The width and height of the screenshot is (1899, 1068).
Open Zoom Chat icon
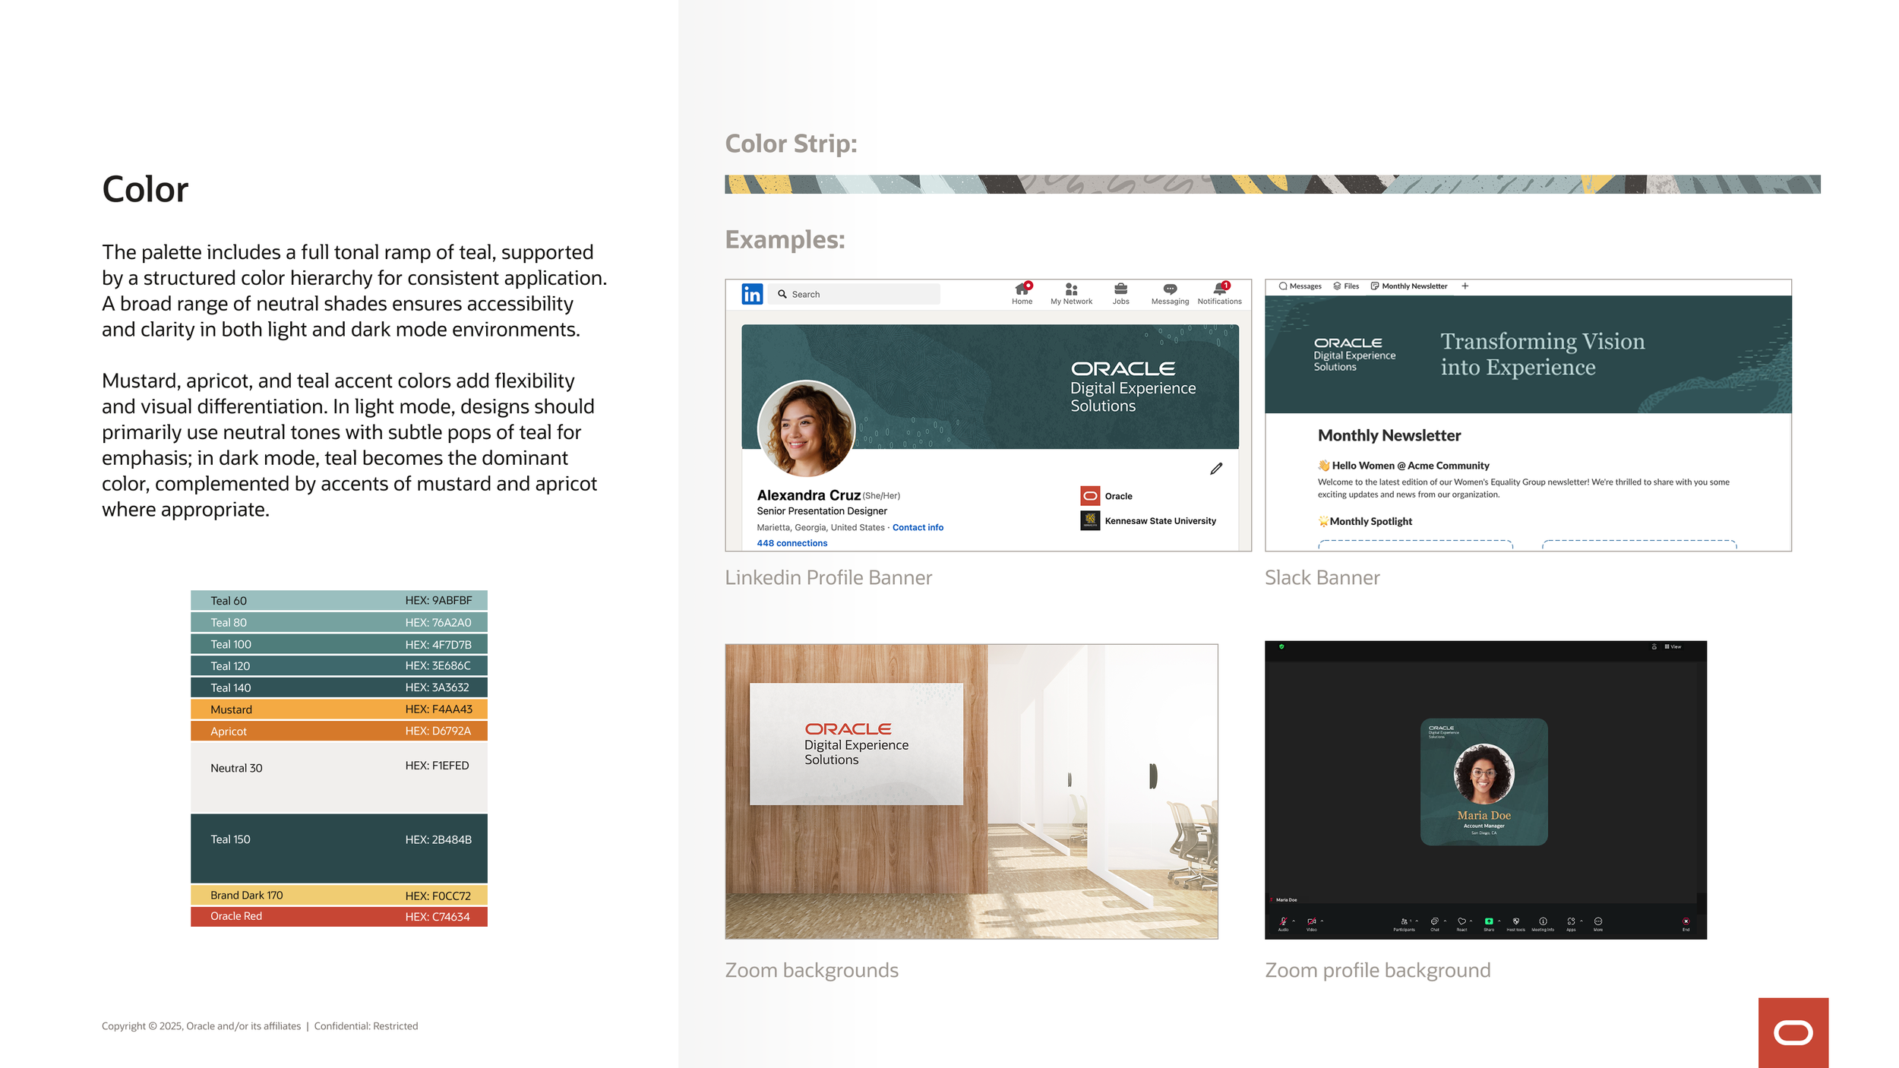[x=1434, y=921]
